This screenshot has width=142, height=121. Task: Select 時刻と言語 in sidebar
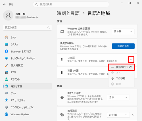click(x=27, y=86)
